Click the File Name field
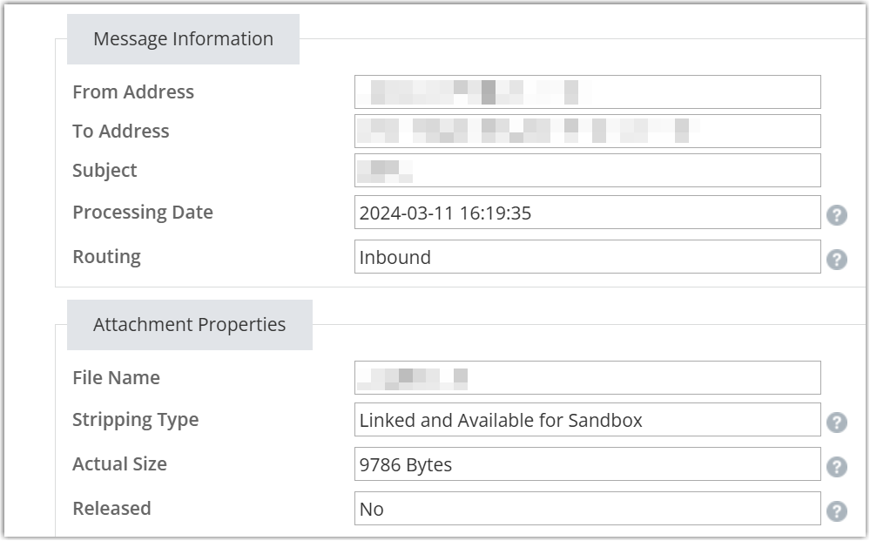This screenshot has width=870, height=541. (587, 378)
